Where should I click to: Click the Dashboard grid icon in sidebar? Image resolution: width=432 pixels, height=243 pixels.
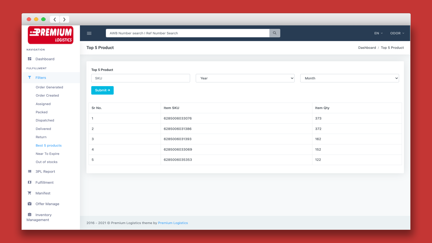click(x=30, y=59)
